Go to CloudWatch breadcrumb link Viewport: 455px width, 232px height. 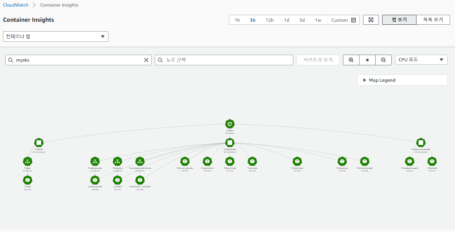(x=16, y=5)
